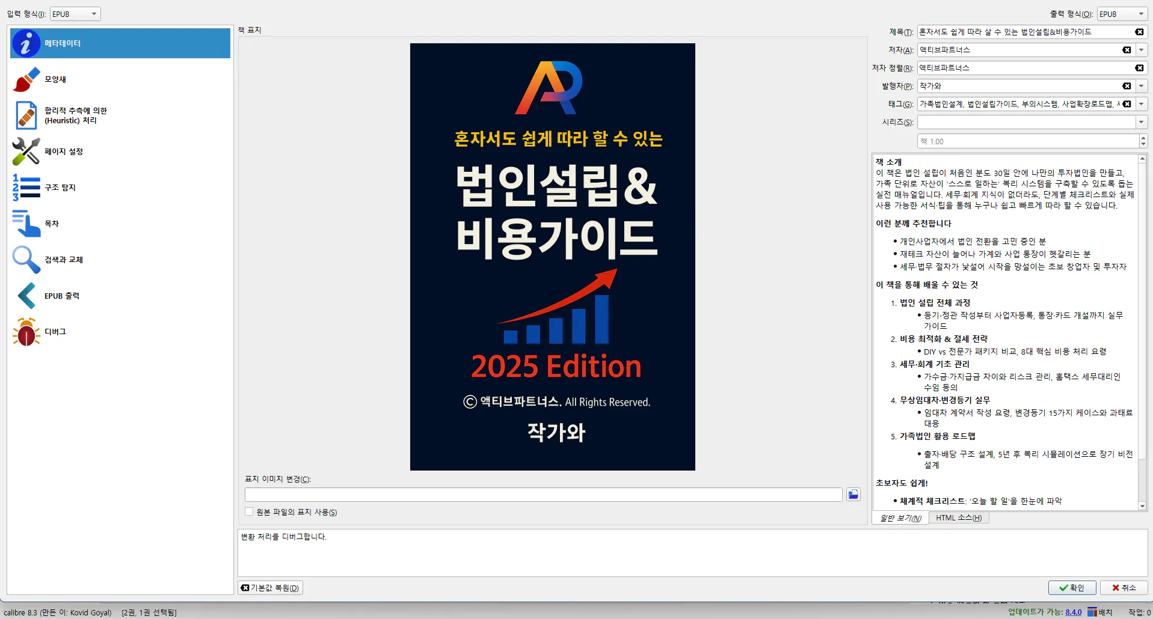Open the 목차 section
Screen dimensions: 1153x619
click(x=120, y=224)
